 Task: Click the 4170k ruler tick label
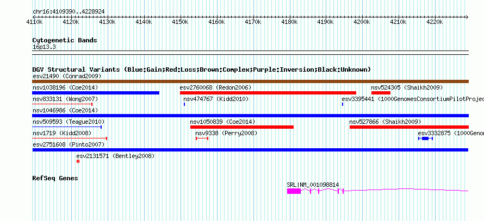pos(253,22)
